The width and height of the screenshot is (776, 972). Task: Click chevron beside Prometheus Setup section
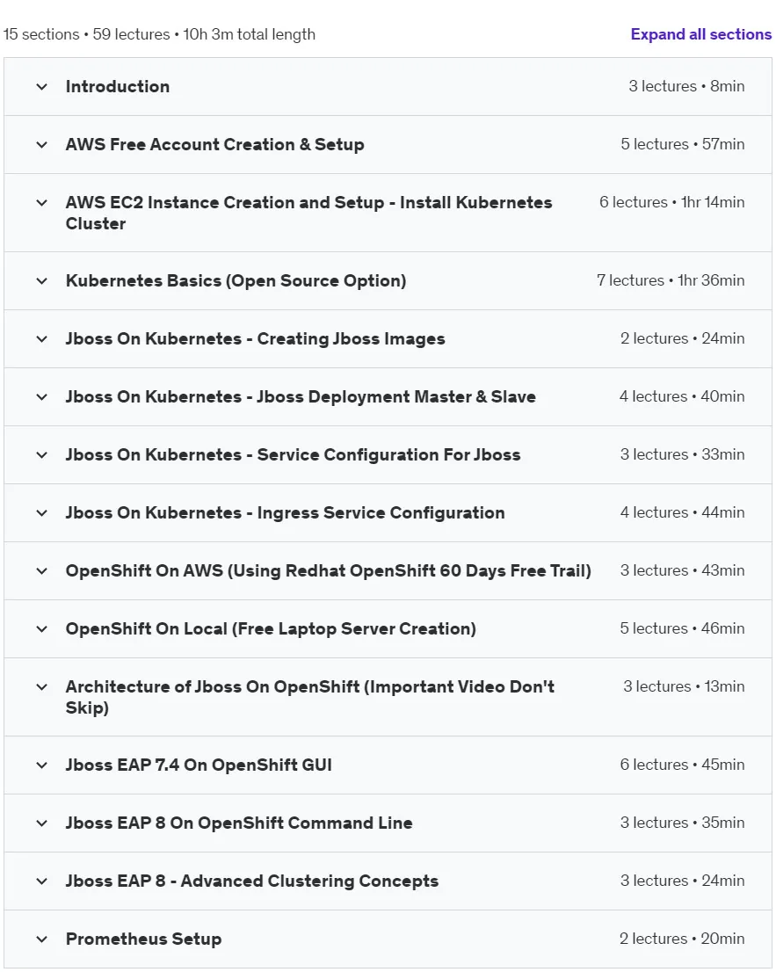[x=41, y=939]
